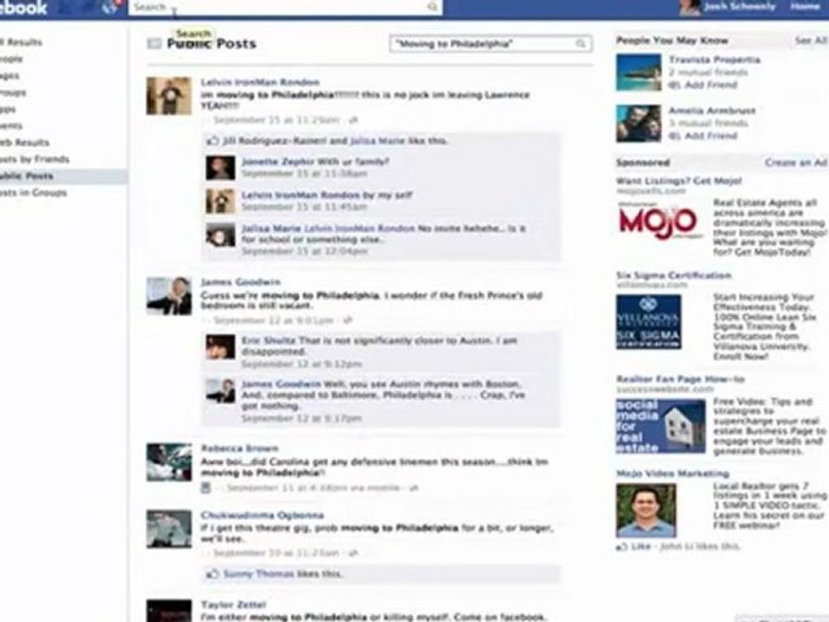Viewport: 829px width, 622px height.
Task: Click the user avatar in the header
Action: pyautogui.click(x=690, y=8)
